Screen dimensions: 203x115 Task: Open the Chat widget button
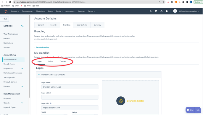190,110
